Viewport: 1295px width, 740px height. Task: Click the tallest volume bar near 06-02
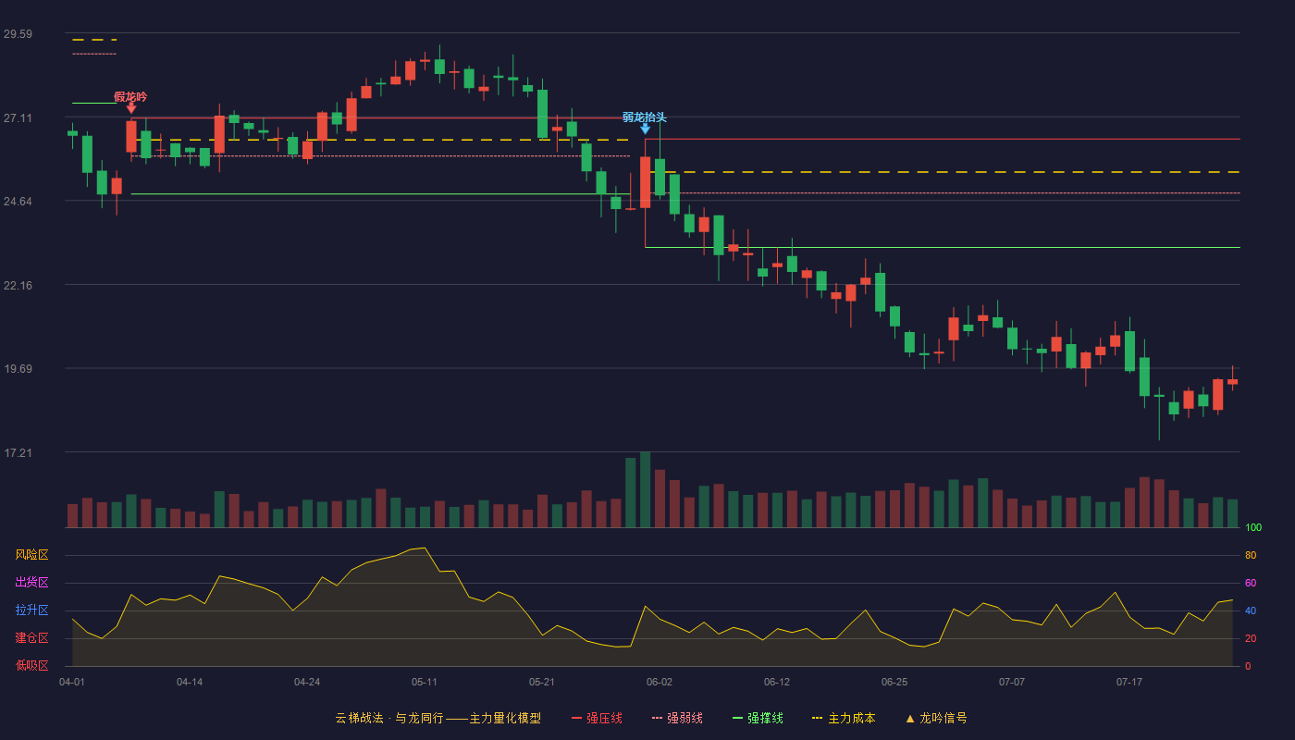click(x=646, y=489)
